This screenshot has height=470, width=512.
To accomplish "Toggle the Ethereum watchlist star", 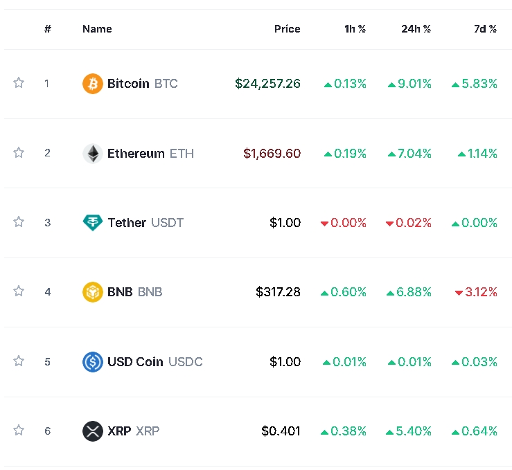I will (x=19, y=152).
